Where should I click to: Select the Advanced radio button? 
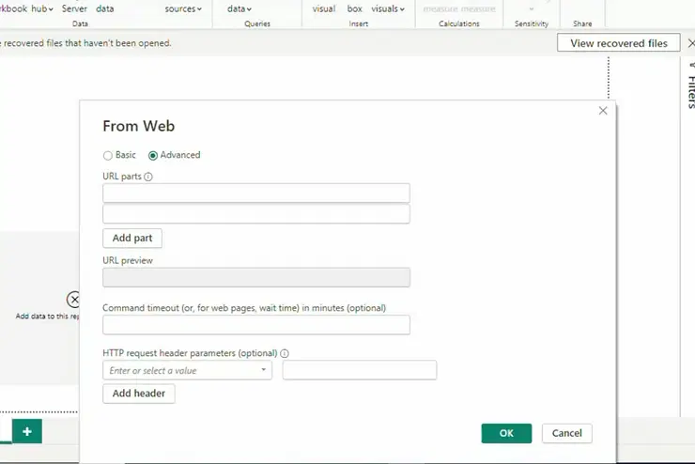153,155
